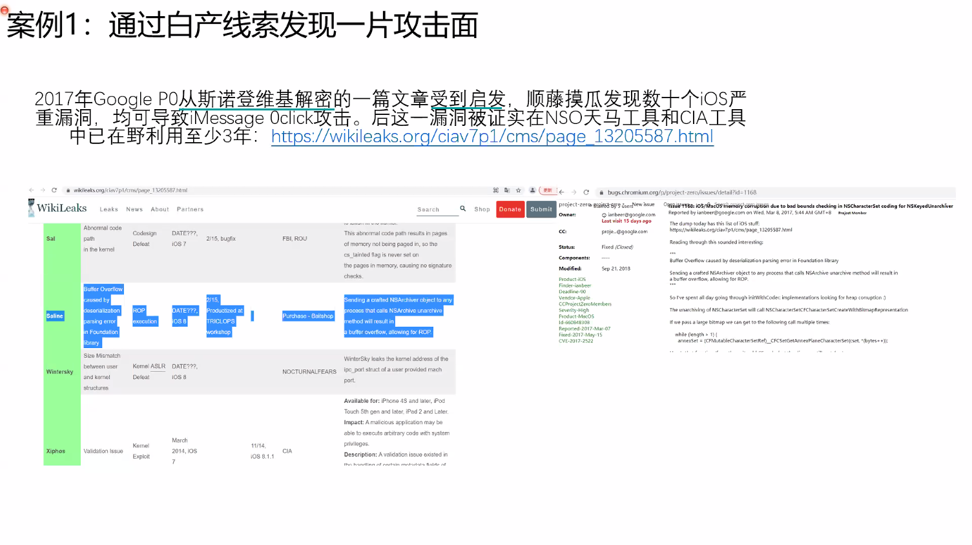Image resolution: width=972 pixels, height=545 pixels.
Task: Click the forward arrow in the WikiLeaks browser
Action: coord(43,190)
